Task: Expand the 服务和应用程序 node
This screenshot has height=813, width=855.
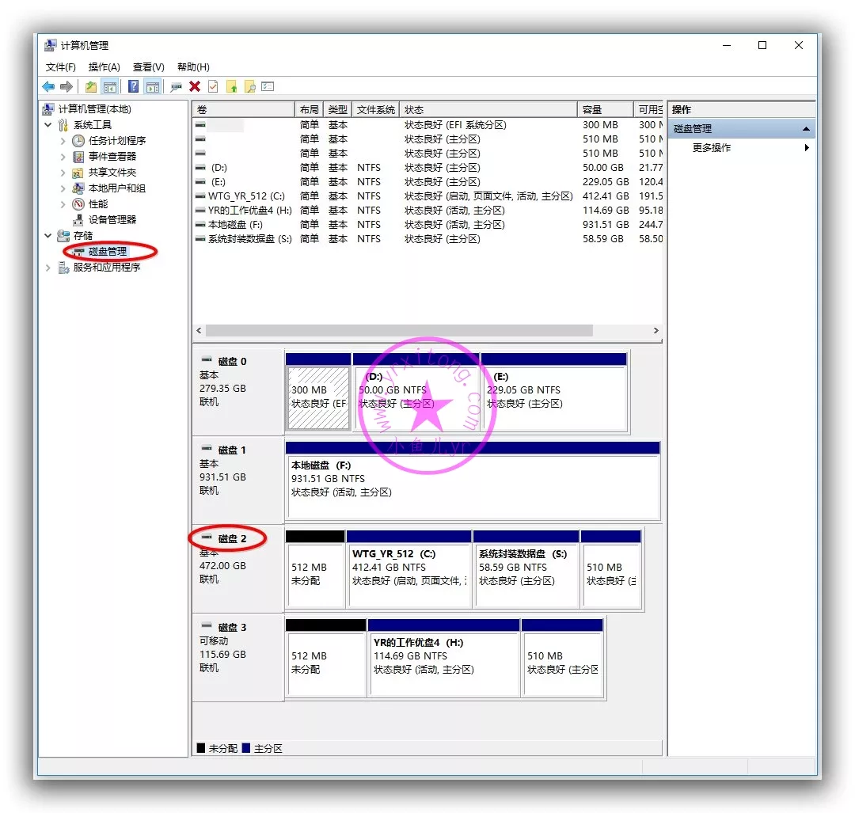Action: 48,268
